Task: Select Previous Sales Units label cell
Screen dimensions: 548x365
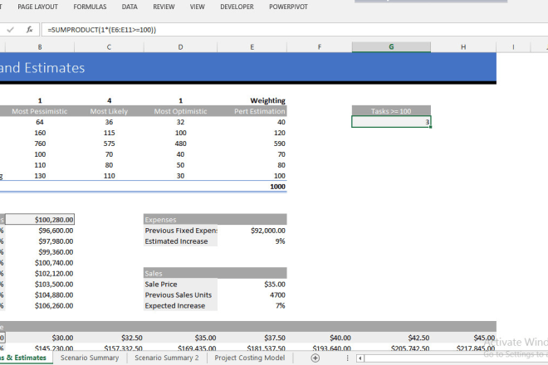Action: pos(180,295)
